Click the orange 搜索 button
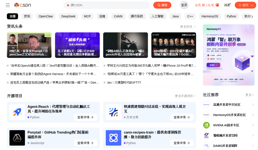 [x=162, y=5]
